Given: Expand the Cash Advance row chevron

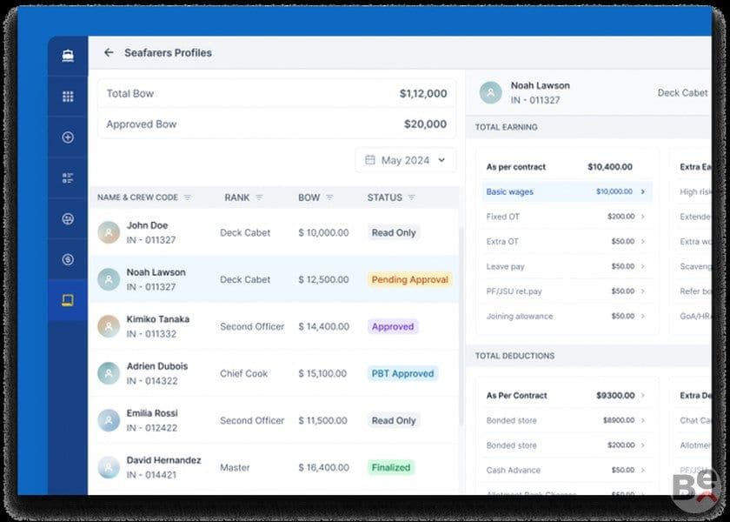Looking at the screenshot, I should point(643,470).
